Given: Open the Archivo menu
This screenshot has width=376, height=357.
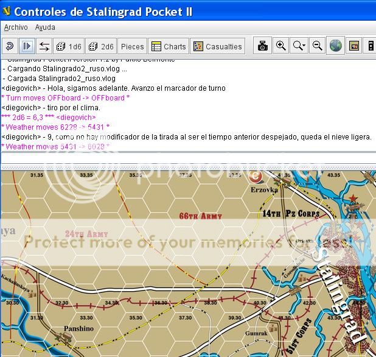Looking at the screenshot, I should tap(16, 27).
